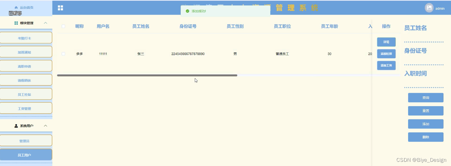Click the cell 张三

(x=141, y=54)
